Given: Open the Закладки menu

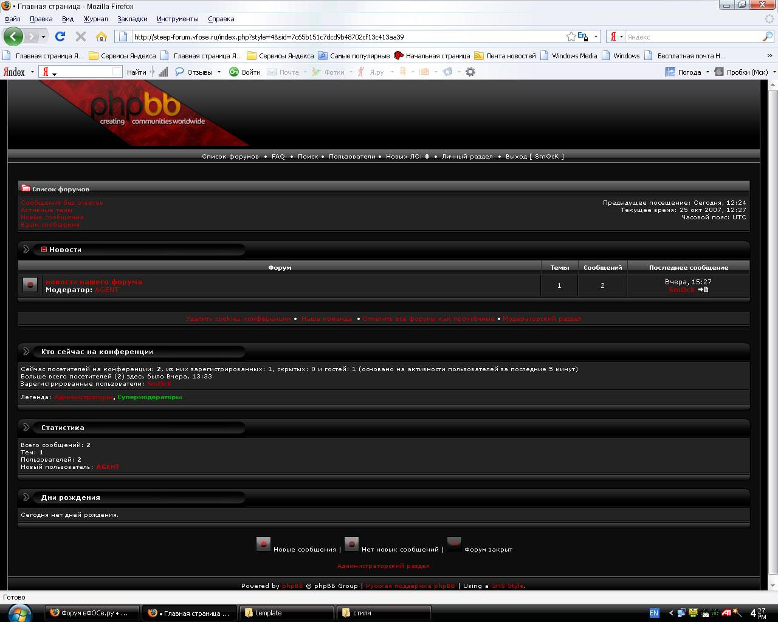Looking at the screenshot, I should pyautogui.click(x=132, y=19).
